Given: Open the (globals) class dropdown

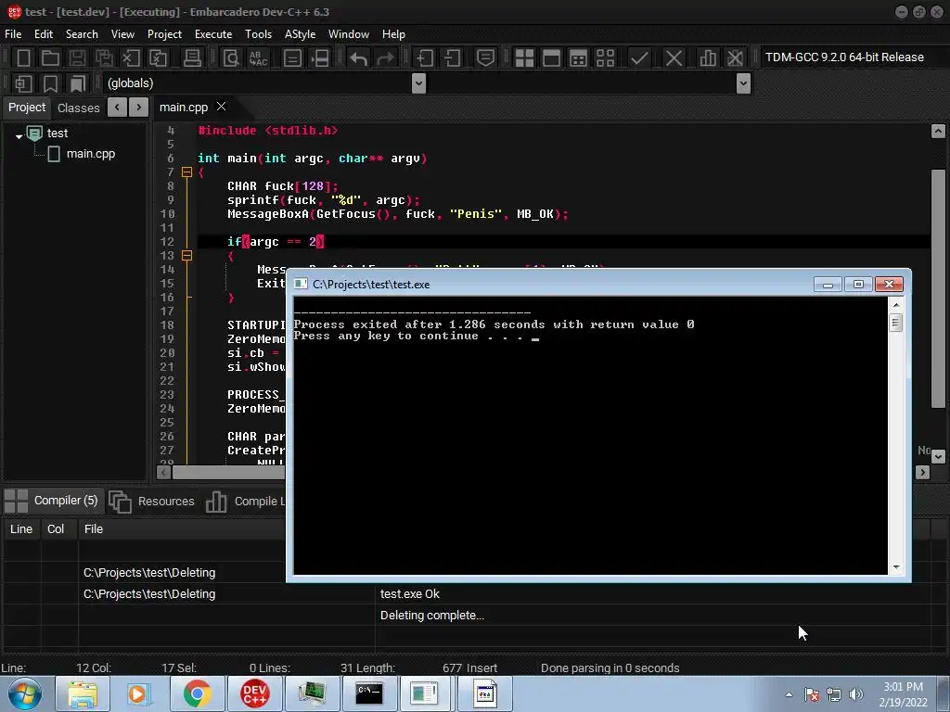Looking at the screenshot, I should pyautogui.click(x=418, y=83).
